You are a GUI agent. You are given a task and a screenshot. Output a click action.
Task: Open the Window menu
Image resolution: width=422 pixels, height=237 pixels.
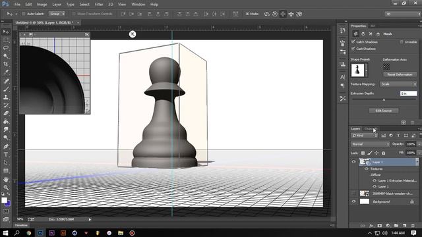138,5
